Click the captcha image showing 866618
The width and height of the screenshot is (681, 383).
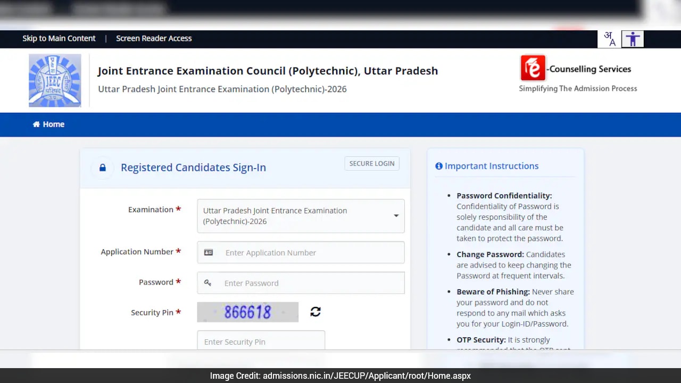pos(248,312)
